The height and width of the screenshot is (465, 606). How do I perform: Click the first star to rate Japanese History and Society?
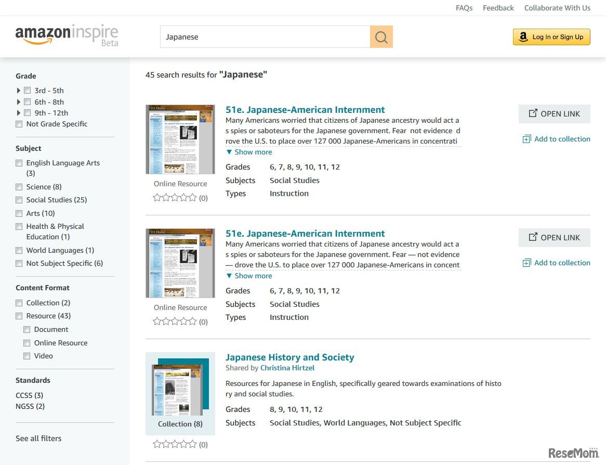pyautogui.click(x=157, y=445)
